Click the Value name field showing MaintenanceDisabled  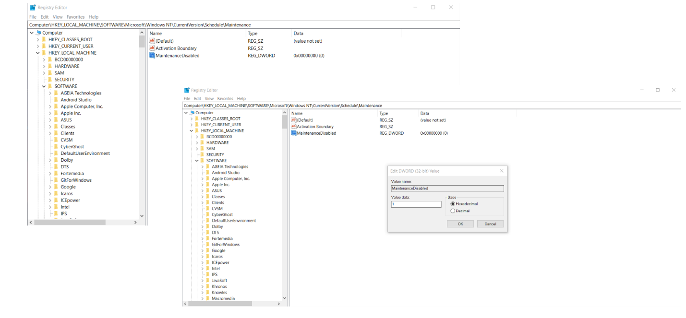pyautogui.click(x=447, y=188)
